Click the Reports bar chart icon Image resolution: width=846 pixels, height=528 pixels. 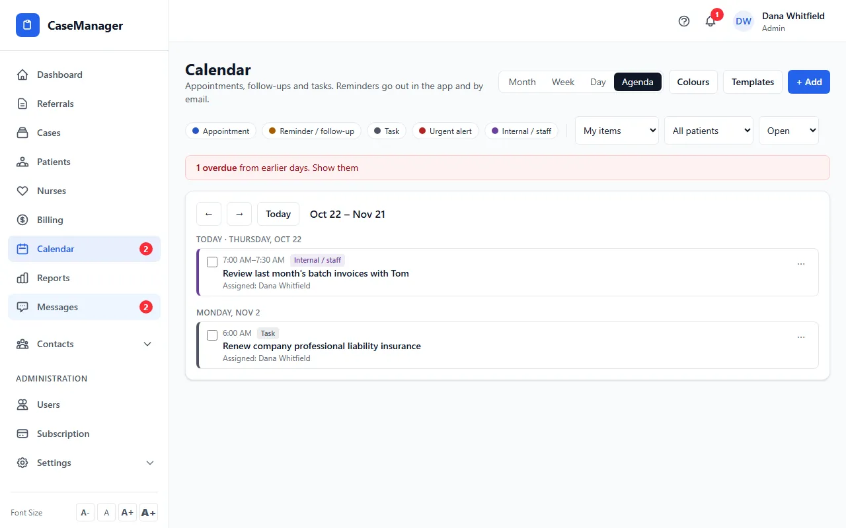click(22, 278)
